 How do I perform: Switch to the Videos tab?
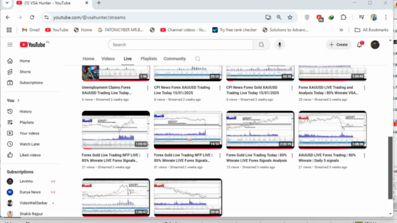pos(108,59)
